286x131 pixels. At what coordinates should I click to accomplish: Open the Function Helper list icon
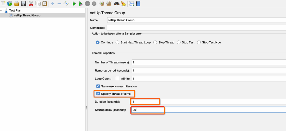[x=131, y=4]
